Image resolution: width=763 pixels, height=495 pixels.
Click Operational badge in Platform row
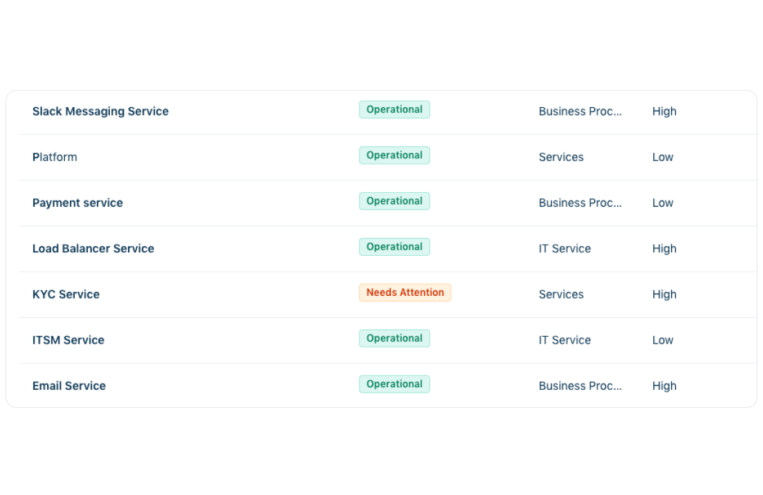[x=394, y=155]
